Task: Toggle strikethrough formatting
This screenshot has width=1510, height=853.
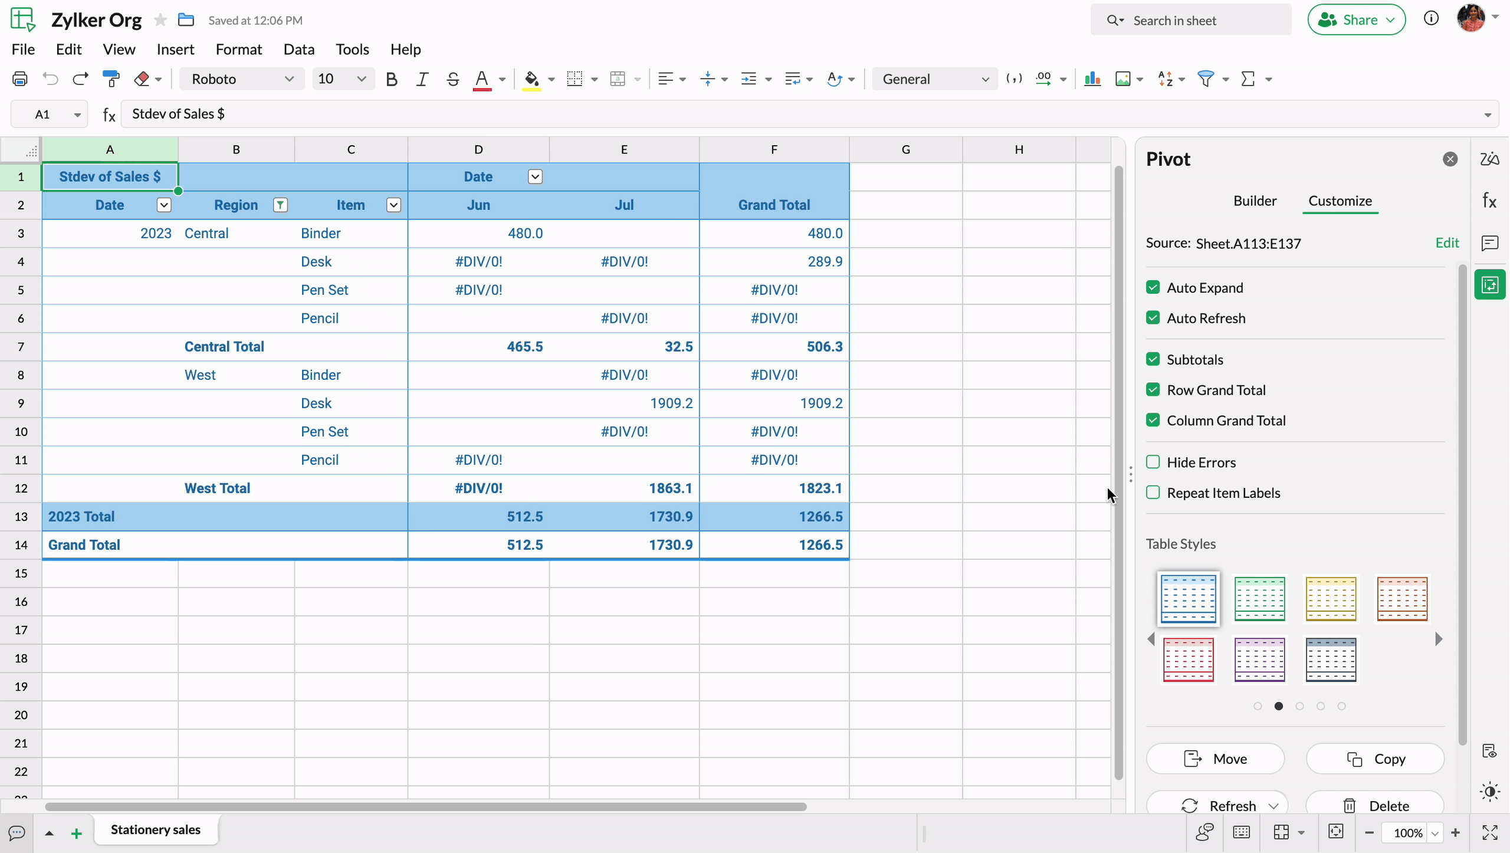Action: (452, 79)
